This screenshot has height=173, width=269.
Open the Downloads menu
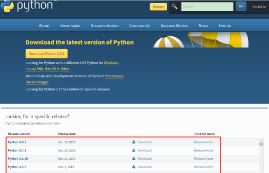click(70, 26)
